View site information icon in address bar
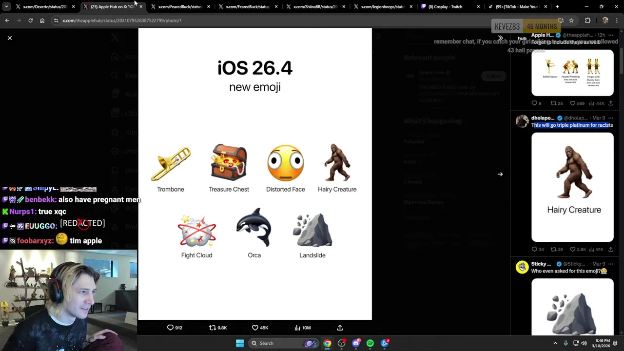 point(56,20)
